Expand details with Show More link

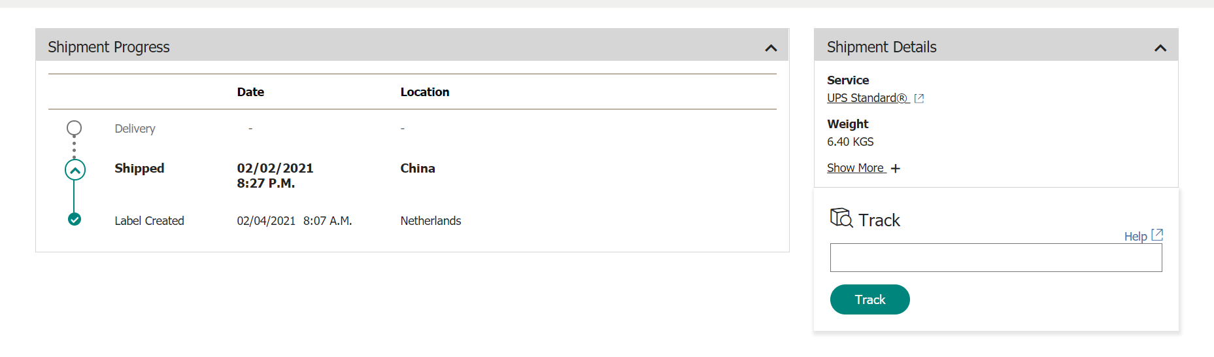coord(856,168)
